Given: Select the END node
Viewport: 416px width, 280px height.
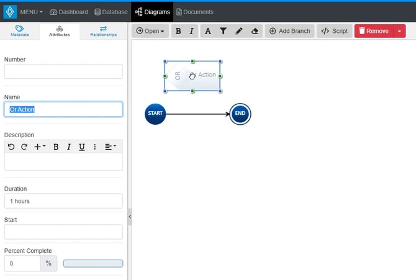Looking at the screenshot, I should pyautogui.click(x=240, y=114).
